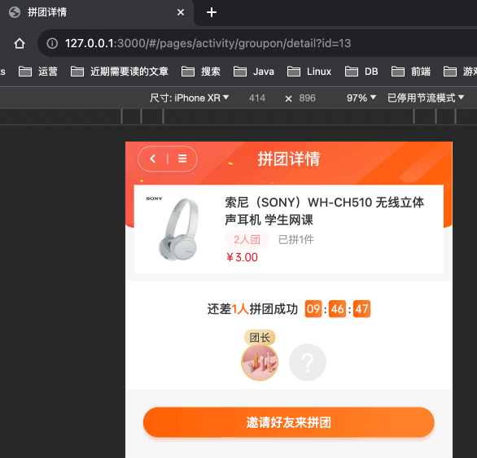Viewport: 477px width, 458px height.
Task: Click the 团长 badge label
Action: point(260,338)
